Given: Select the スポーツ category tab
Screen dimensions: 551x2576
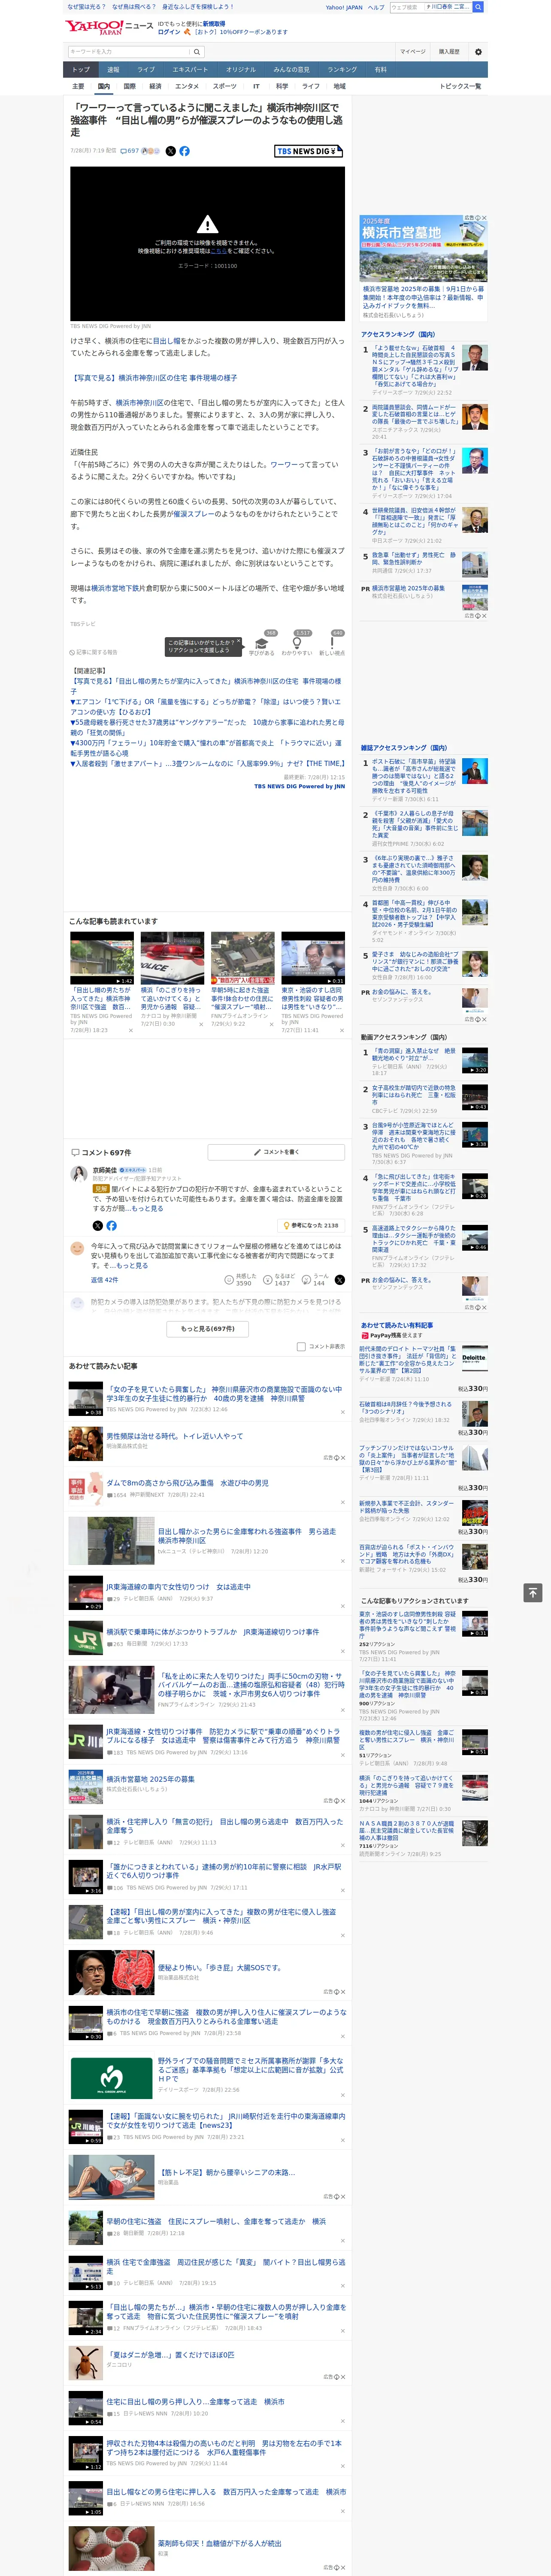Looking at the screenshot, I should click(x=225, y=86).
